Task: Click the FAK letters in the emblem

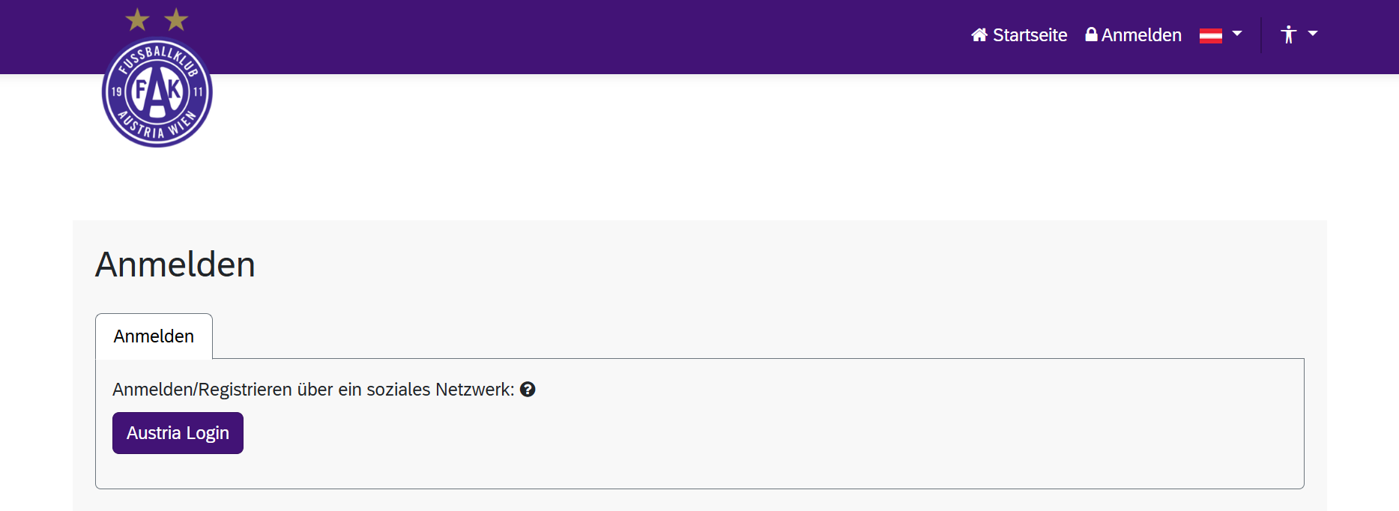Action: point(157,91)
